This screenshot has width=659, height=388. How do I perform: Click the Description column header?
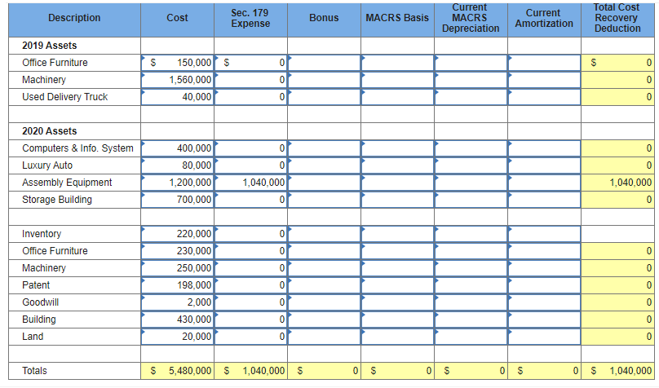[x=74, y=18]
